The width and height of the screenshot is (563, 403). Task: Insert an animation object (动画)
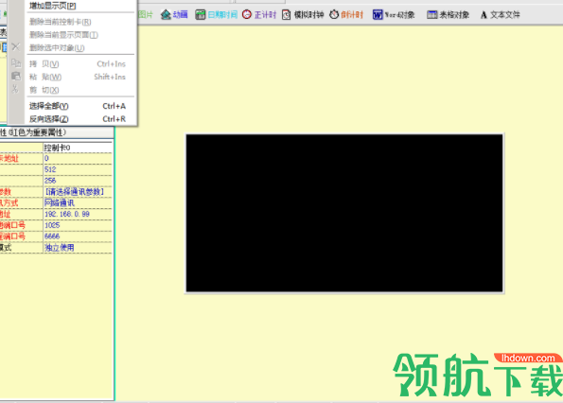(174, 15)
